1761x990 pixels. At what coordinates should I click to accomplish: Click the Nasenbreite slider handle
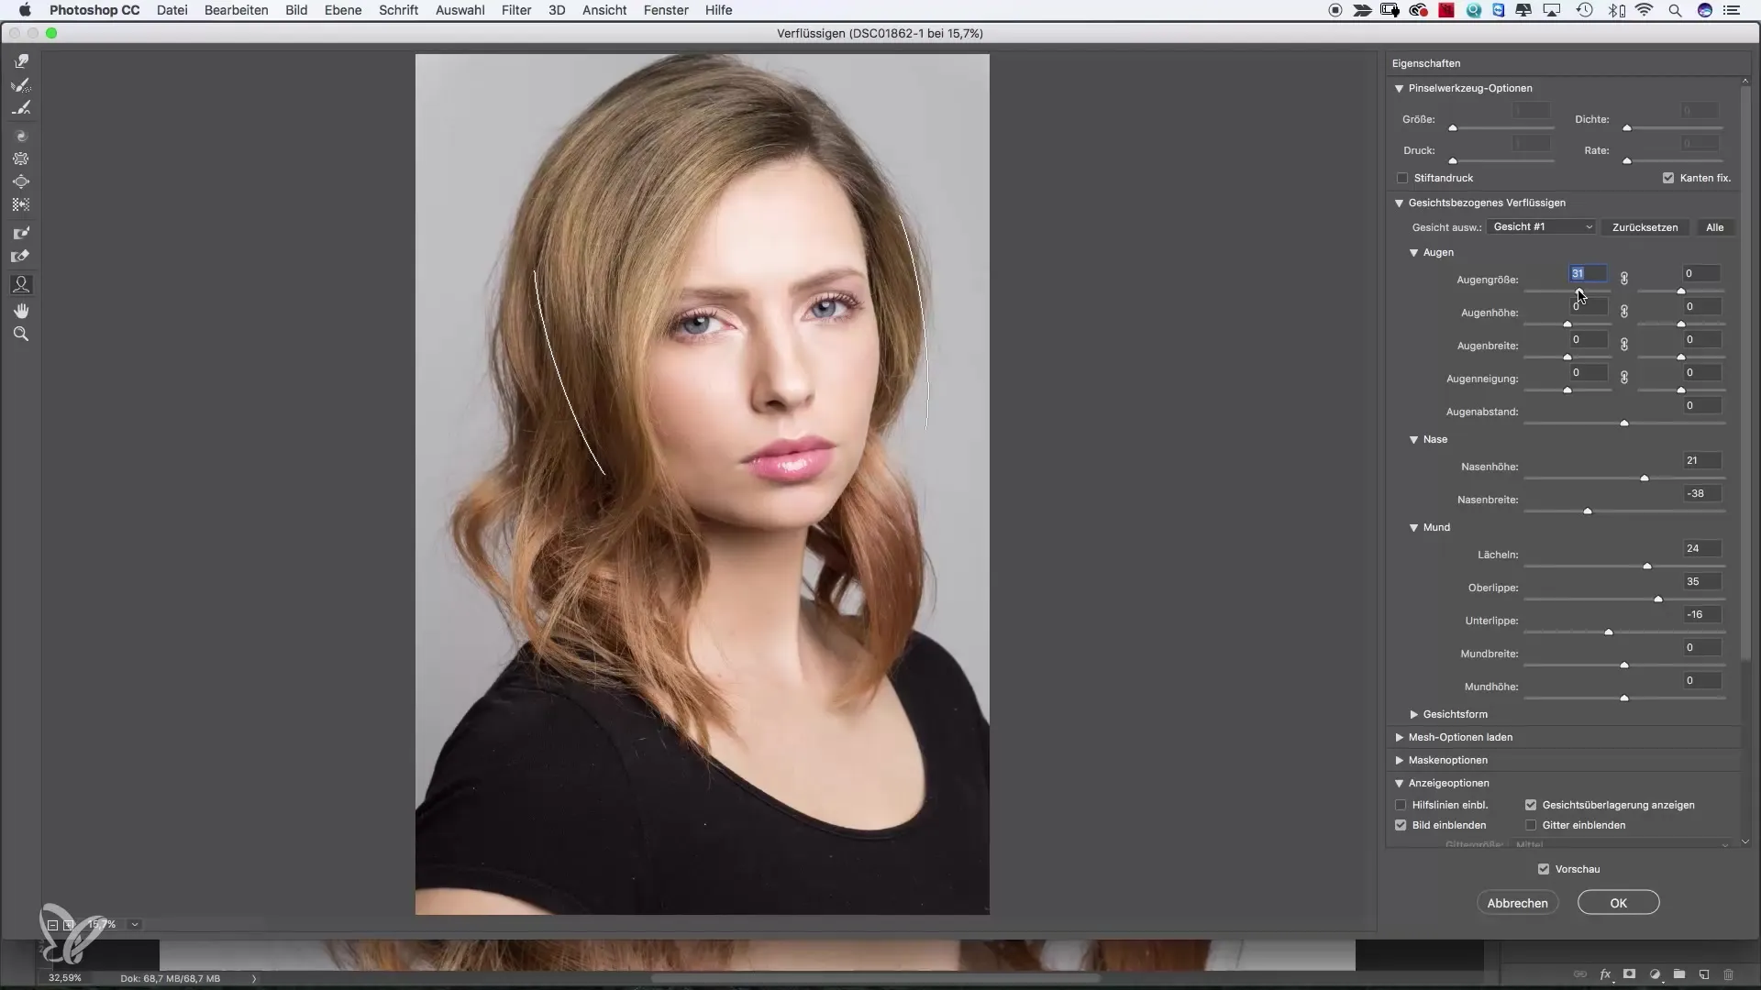(x=1588, y=511)
